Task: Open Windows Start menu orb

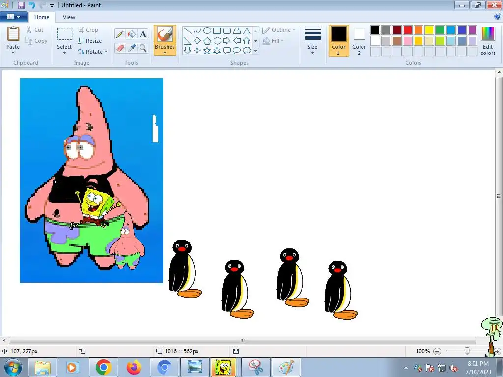Action: (13, 368)
